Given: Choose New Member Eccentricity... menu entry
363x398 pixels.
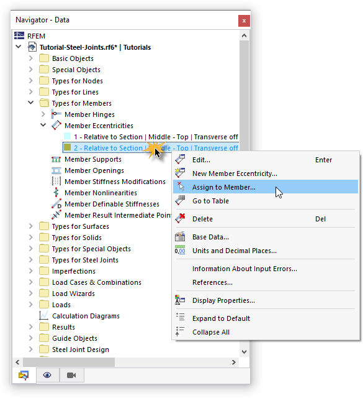Looking at the screenshot, I should (265, 174).
